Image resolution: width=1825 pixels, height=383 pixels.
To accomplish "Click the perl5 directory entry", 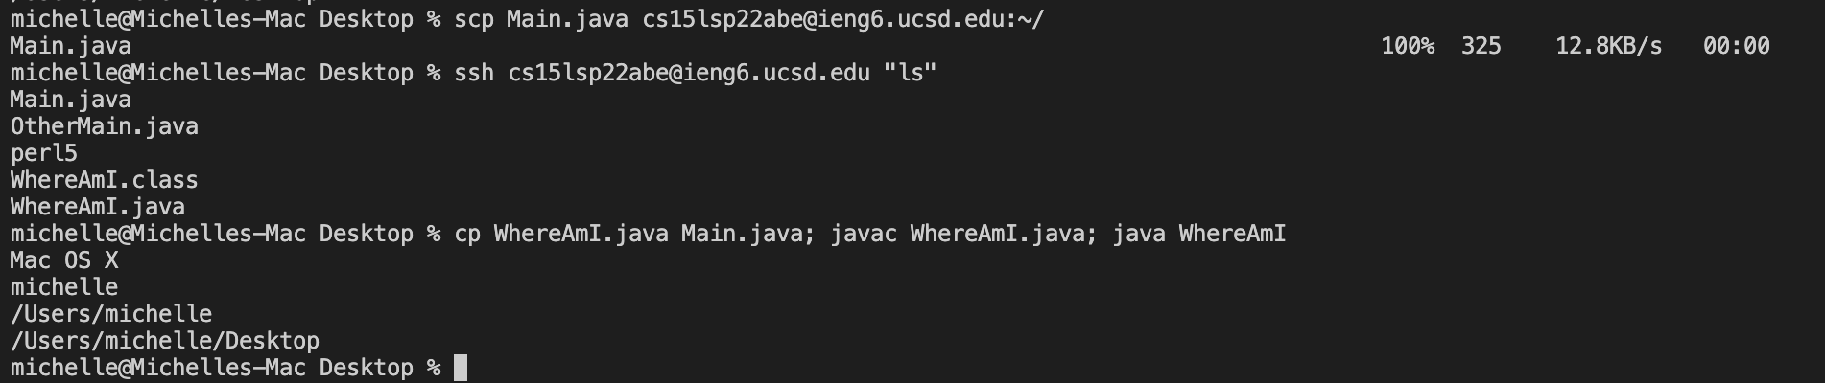I will pos(44,153).
